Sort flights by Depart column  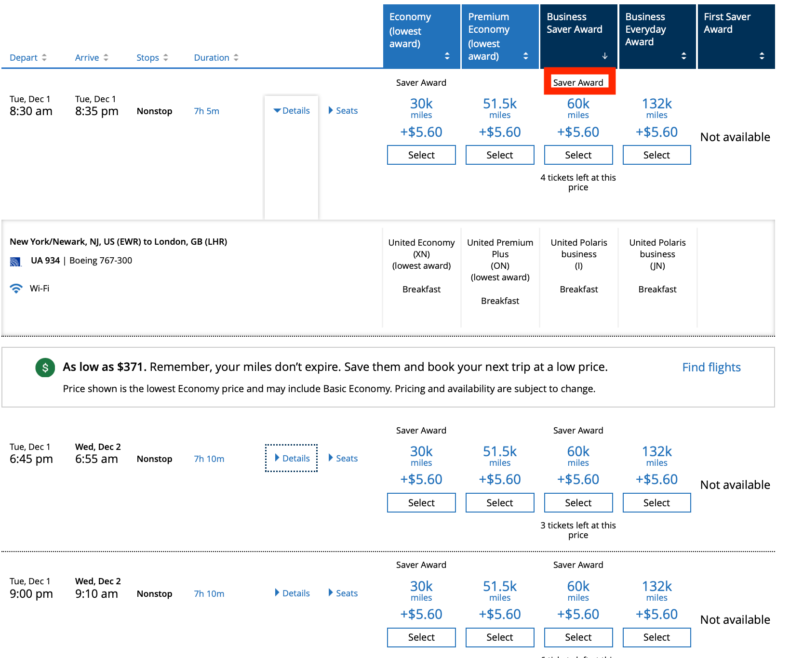pyautogui.click(x=28, y=57)
